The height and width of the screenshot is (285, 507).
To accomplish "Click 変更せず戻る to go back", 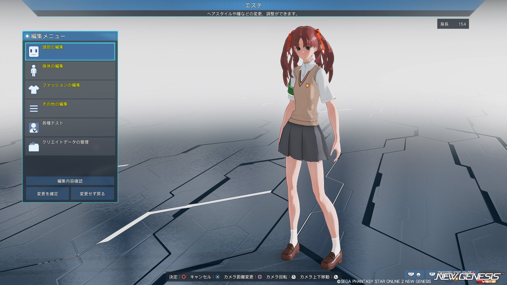I will [92, 194].
